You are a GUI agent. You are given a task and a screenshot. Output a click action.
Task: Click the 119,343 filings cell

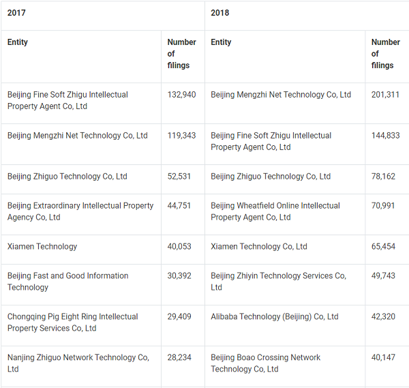point(181,136)
